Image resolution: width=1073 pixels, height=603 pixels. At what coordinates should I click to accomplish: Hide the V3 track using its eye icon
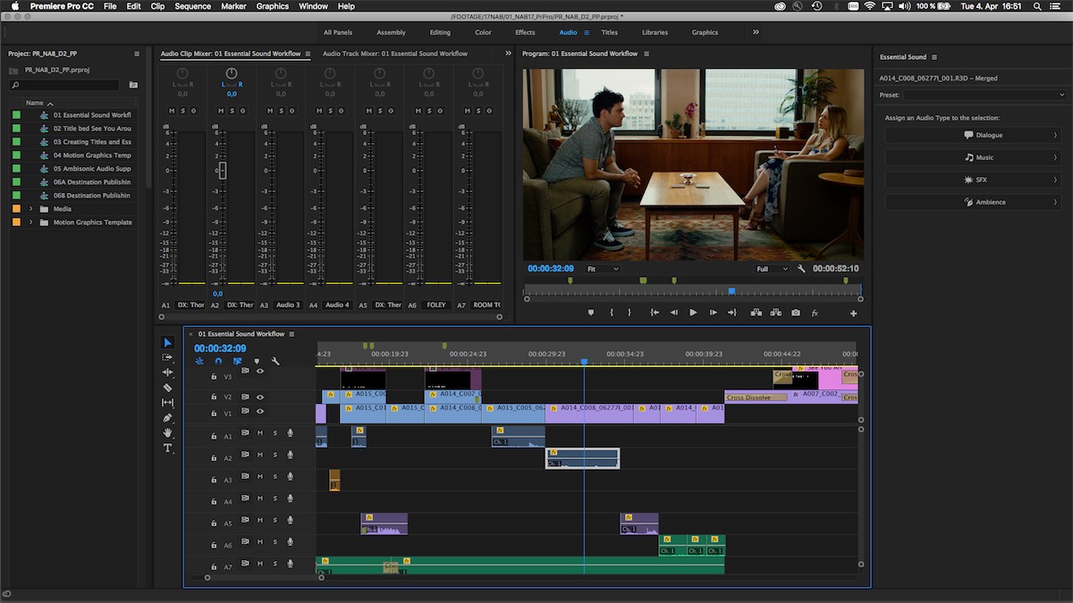click(x=260, y=371)
